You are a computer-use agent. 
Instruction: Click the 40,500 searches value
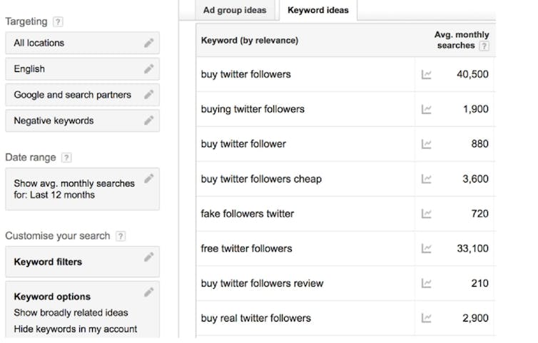click(472, 74)
